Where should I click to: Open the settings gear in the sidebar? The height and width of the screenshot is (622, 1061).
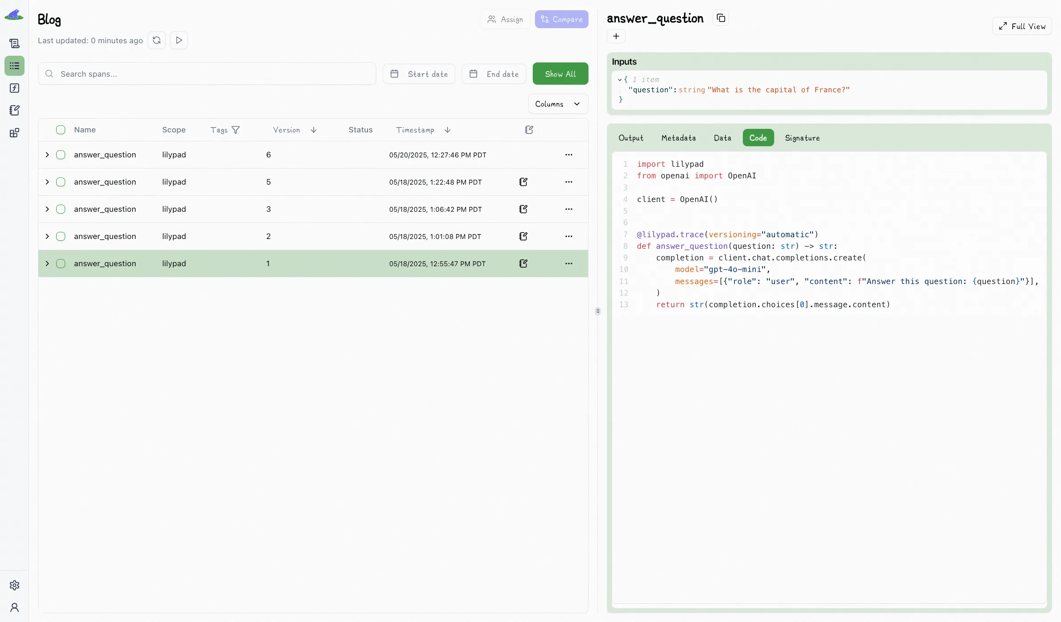click(14, 585)
